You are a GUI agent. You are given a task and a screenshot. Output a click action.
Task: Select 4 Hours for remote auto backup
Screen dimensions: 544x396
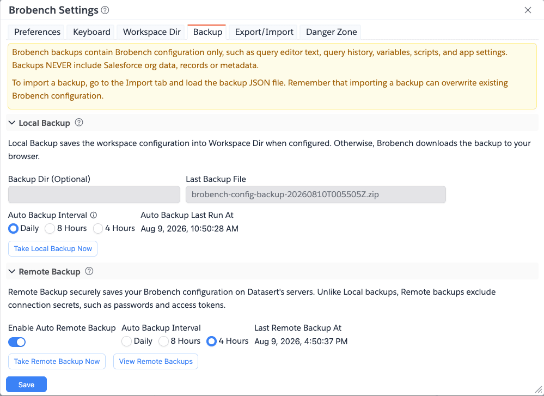tap(211, 341)
